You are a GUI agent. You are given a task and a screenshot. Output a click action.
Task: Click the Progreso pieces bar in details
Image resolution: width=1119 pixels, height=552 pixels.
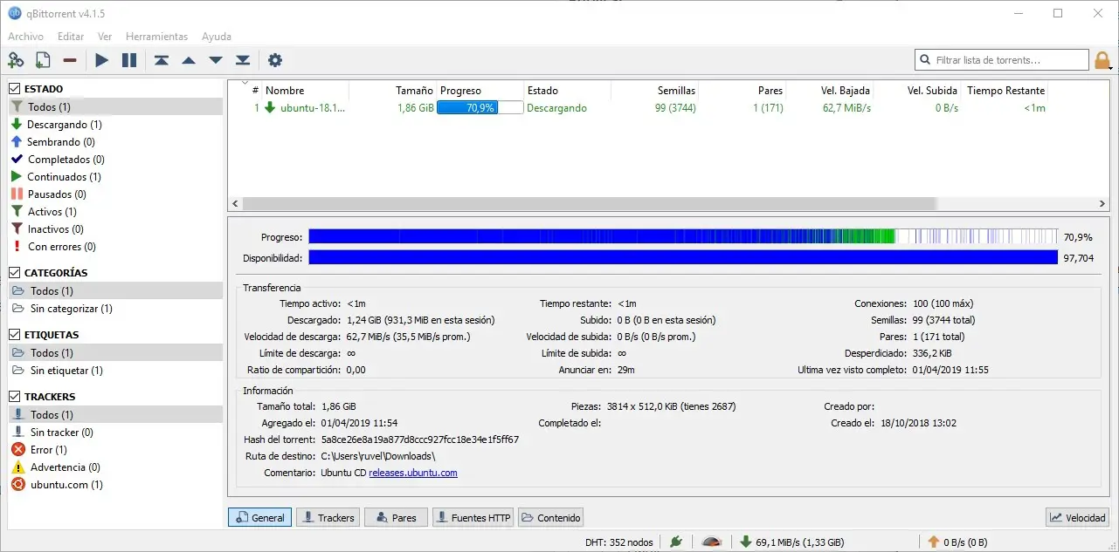pos(683,236)
